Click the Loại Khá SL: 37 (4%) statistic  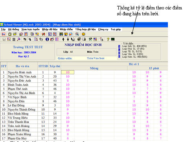point(133,49)
